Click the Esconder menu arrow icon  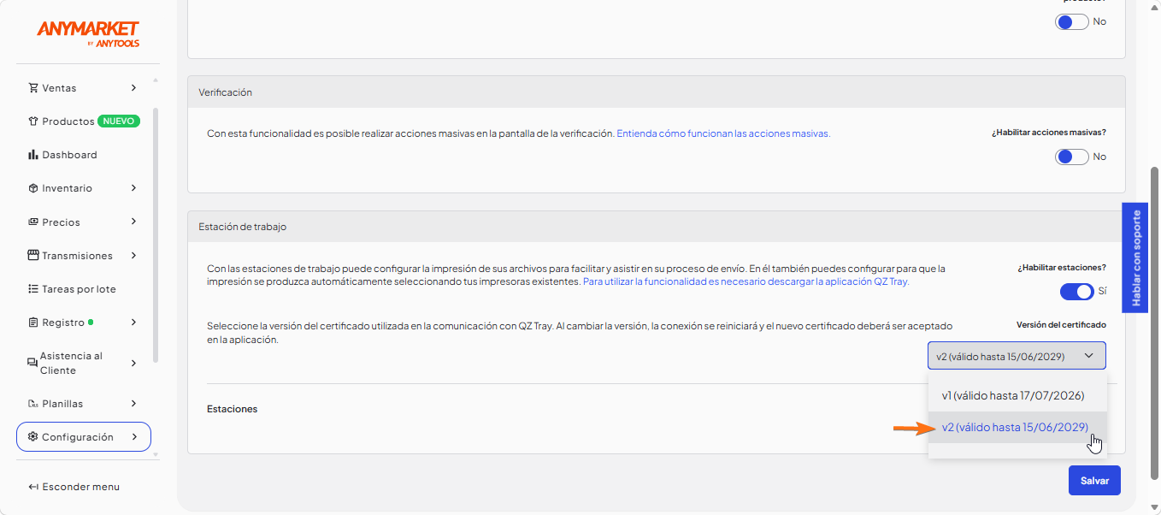(33, 487)
